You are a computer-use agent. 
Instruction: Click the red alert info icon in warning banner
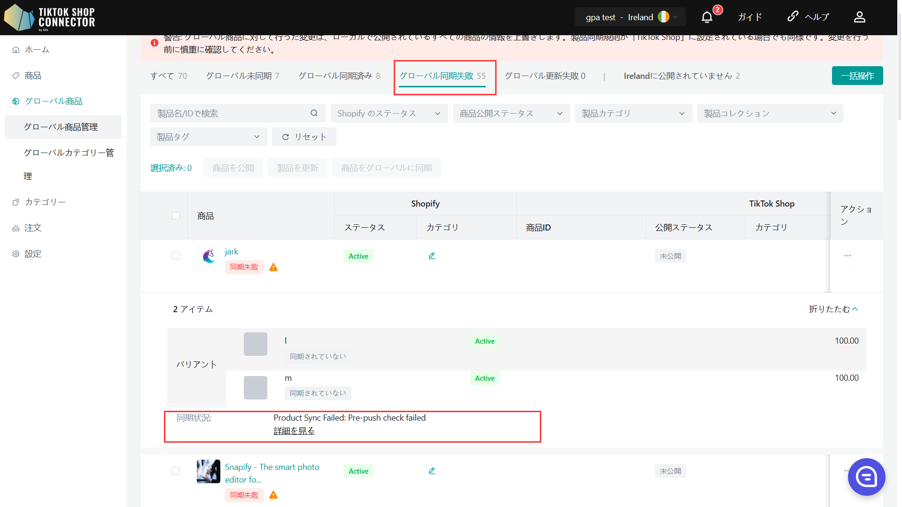pyautogui.click(x=155, y=43)
